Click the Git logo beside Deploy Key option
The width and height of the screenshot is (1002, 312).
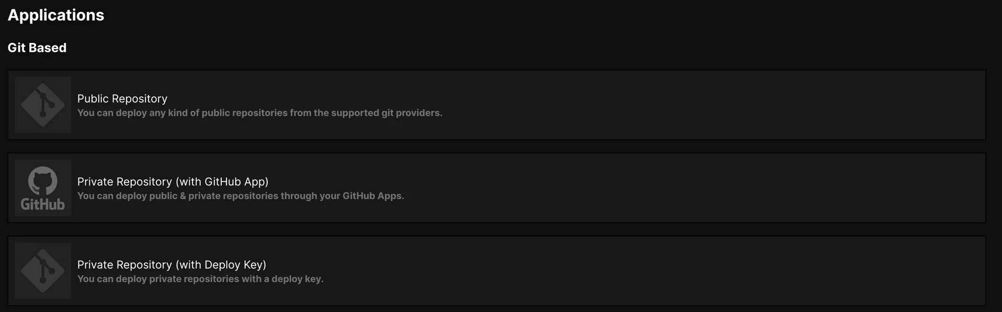(x=43, y=271)
